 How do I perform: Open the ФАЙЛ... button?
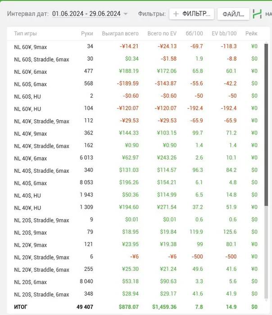(x=233, y=14)
